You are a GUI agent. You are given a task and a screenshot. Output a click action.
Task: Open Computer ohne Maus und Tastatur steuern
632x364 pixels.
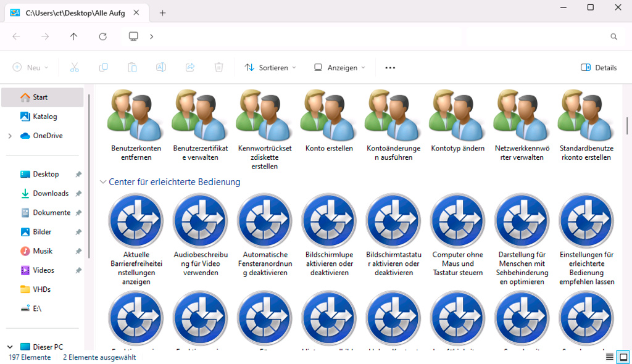pyautogui.click(x=457, y=235)
